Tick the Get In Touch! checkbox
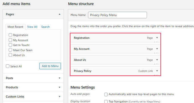194x103 pixels. [x=11, y=45]
